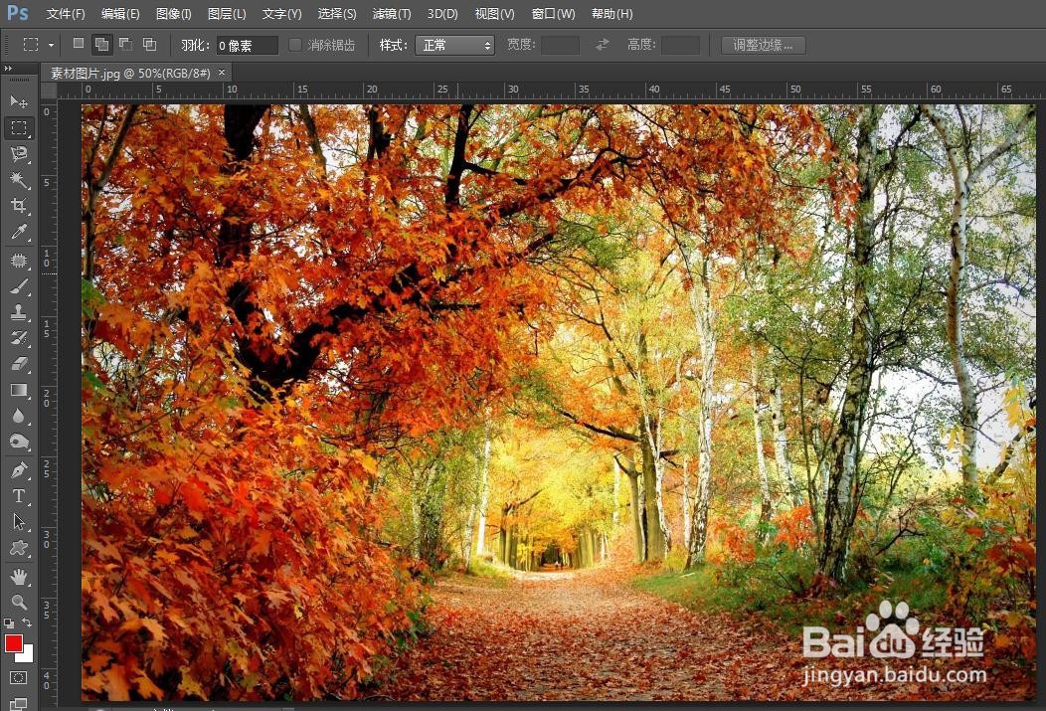The height and width of the screenshot is (711, 1046).
Task: Close the 素材图片.jpg document tab
Action: pyautogui.click(x=222, y=72)
